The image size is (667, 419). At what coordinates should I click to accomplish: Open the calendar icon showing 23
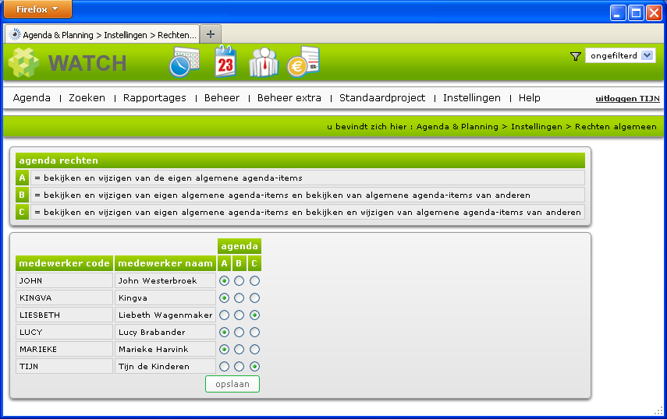tap(225, 62)
